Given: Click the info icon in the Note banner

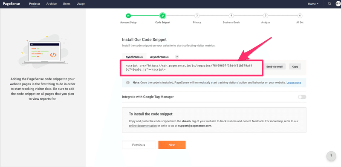Looking at the screenshot, I should [128, 83].
